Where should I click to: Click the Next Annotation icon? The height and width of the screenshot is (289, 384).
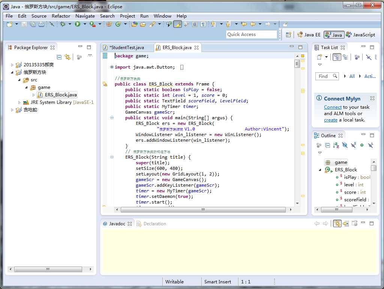(213, 24)
